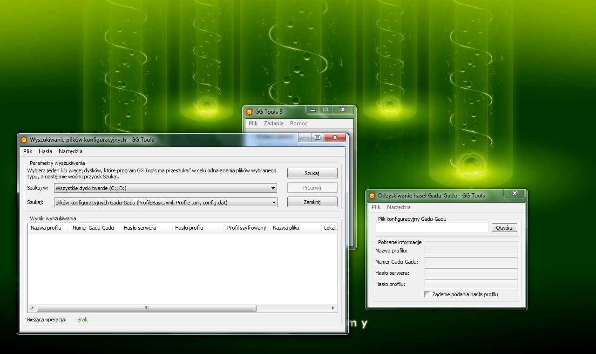Viewport: 596px width, 354px height.
Task: Click the results list left scroll arrow
Action: coord(32,308)
